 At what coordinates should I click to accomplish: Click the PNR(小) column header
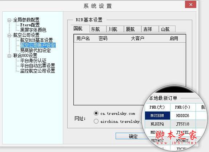tap(183, 107)
